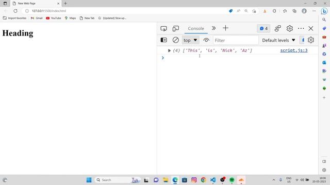Open the Bing sidebar button
This screenshot has height=185, width=330.
click(324, 11)
